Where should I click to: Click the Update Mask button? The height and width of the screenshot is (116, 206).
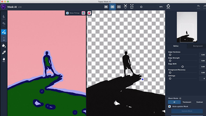[187, 111]
